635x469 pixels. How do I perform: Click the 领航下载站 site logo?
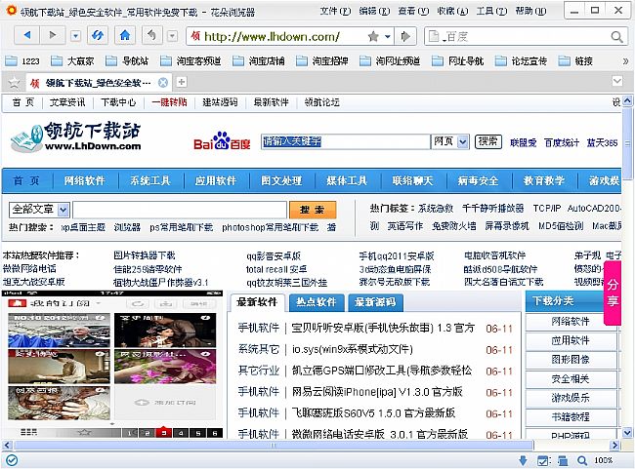point(76,137)
